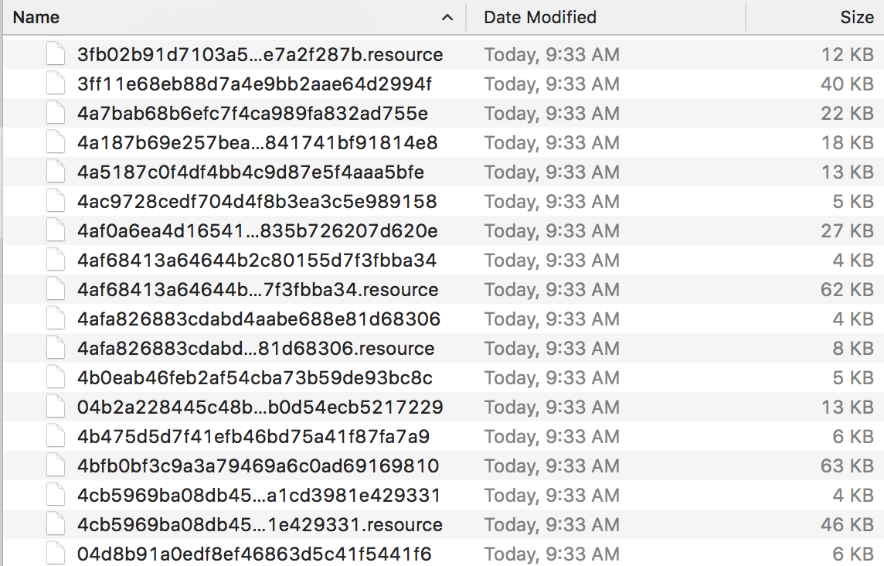Click file icon for 4bfb0bf3c9a3a79469a6c0ad69169810

(x=56, y=465)
